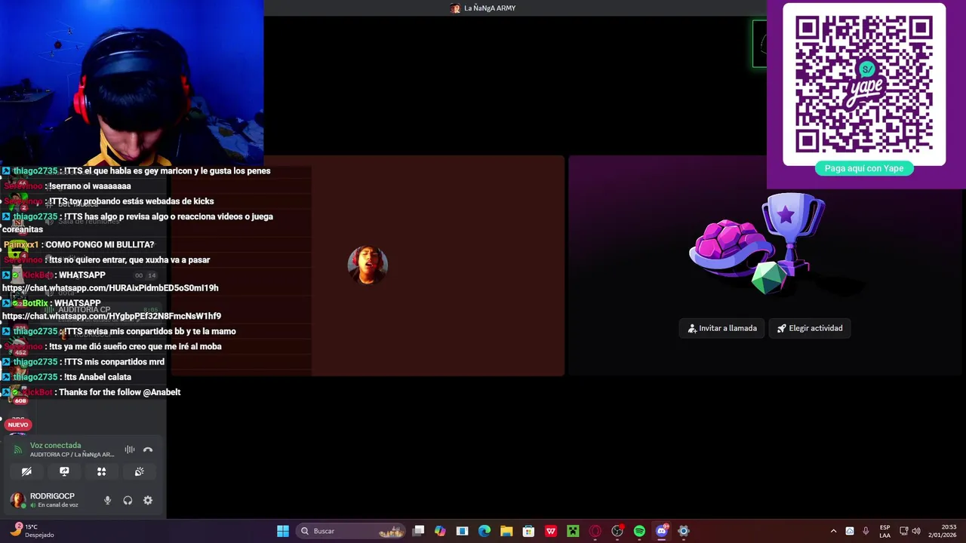Click the microphone tray indicator

click(866, 531)
